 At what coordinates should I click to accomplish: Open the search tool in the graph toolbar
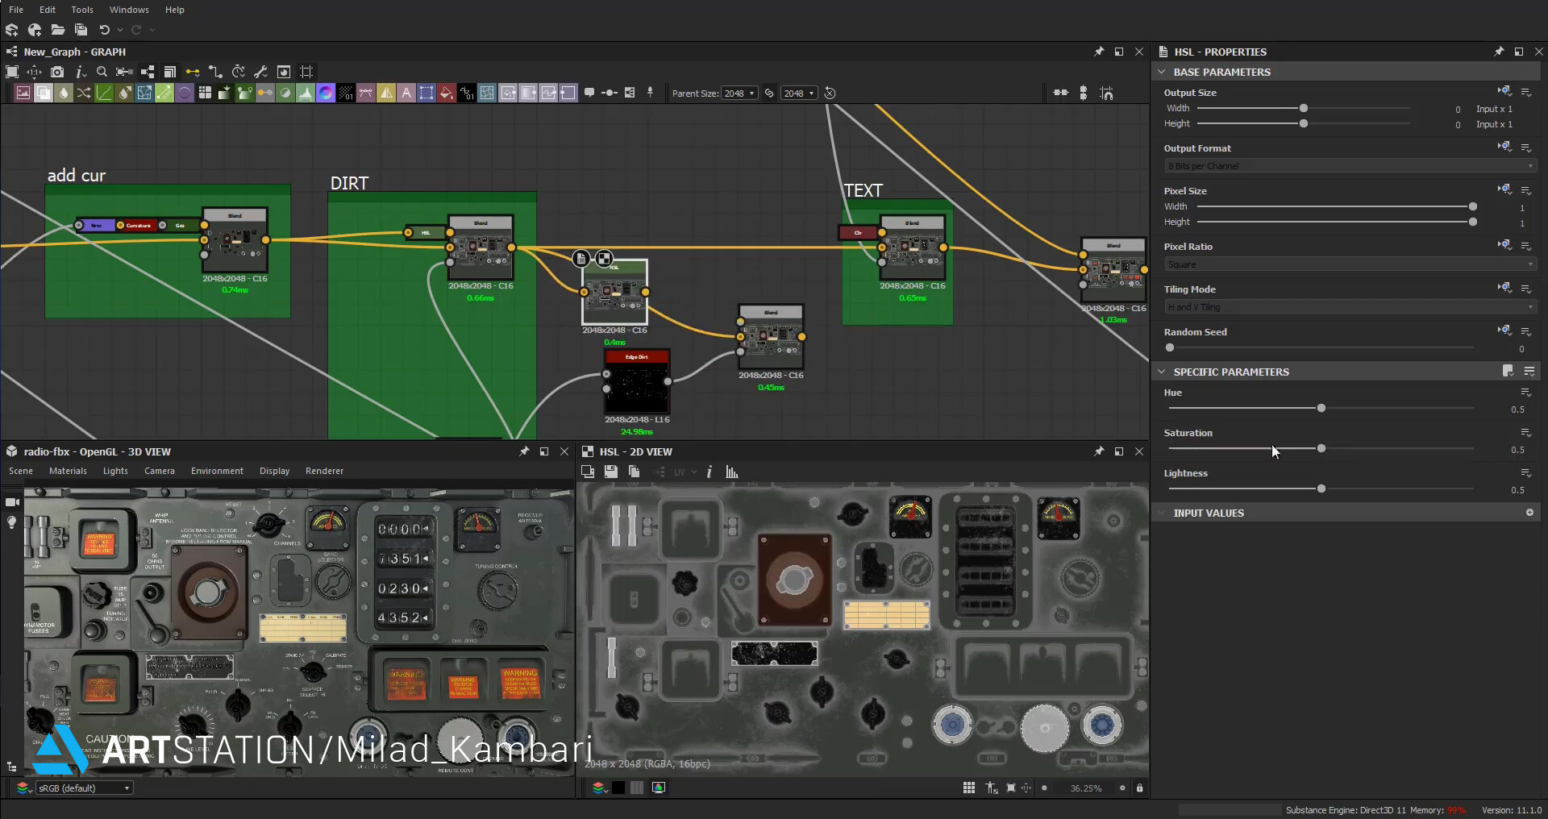click(x=102, y=73)
